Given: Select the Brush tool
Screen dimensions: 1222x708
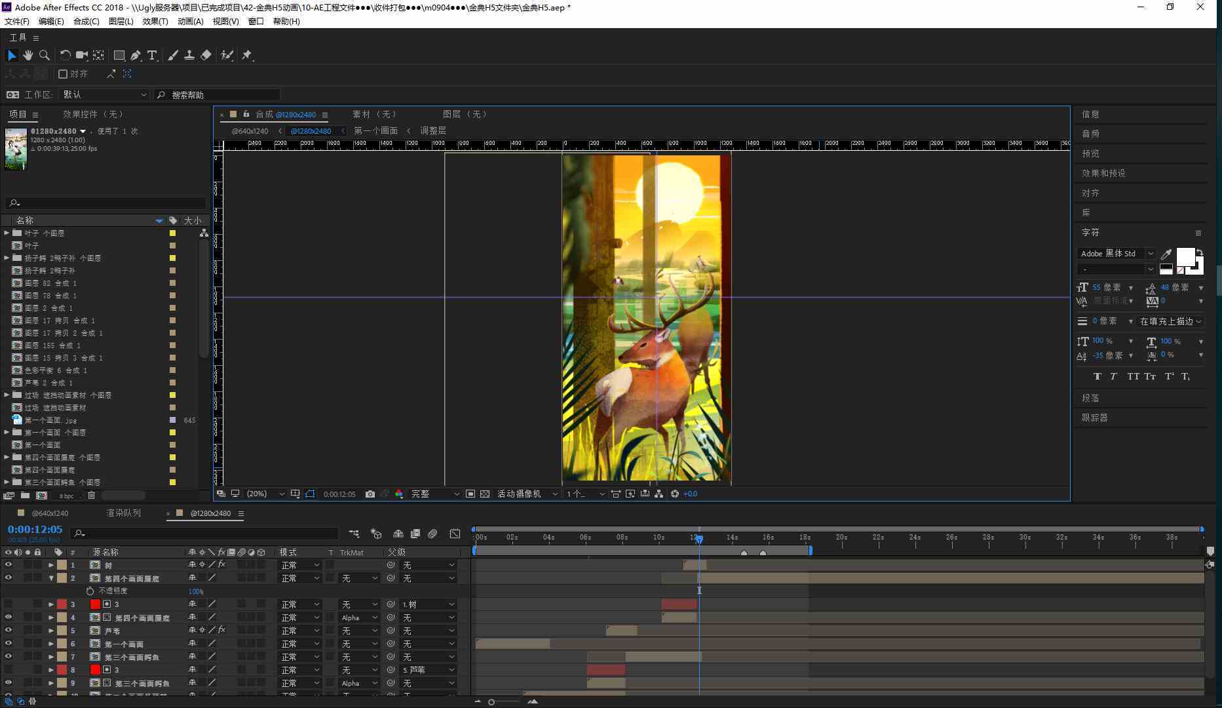Looking at the screenshot, I should pyautogui.click(x=173, y=56).
